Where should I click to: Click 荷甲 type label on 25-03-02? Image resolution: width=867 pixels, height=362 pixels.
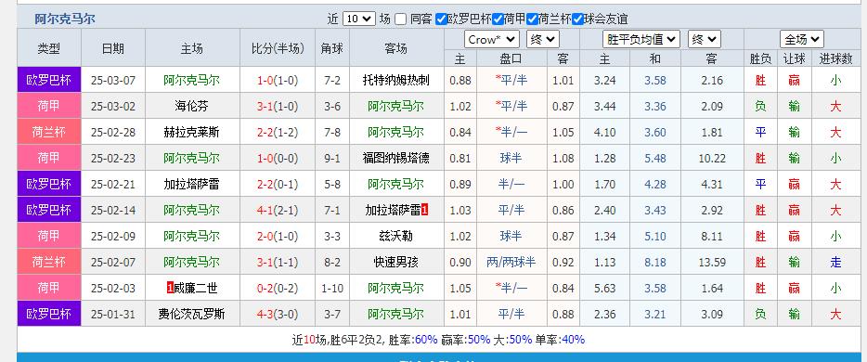tap(49, 106)
